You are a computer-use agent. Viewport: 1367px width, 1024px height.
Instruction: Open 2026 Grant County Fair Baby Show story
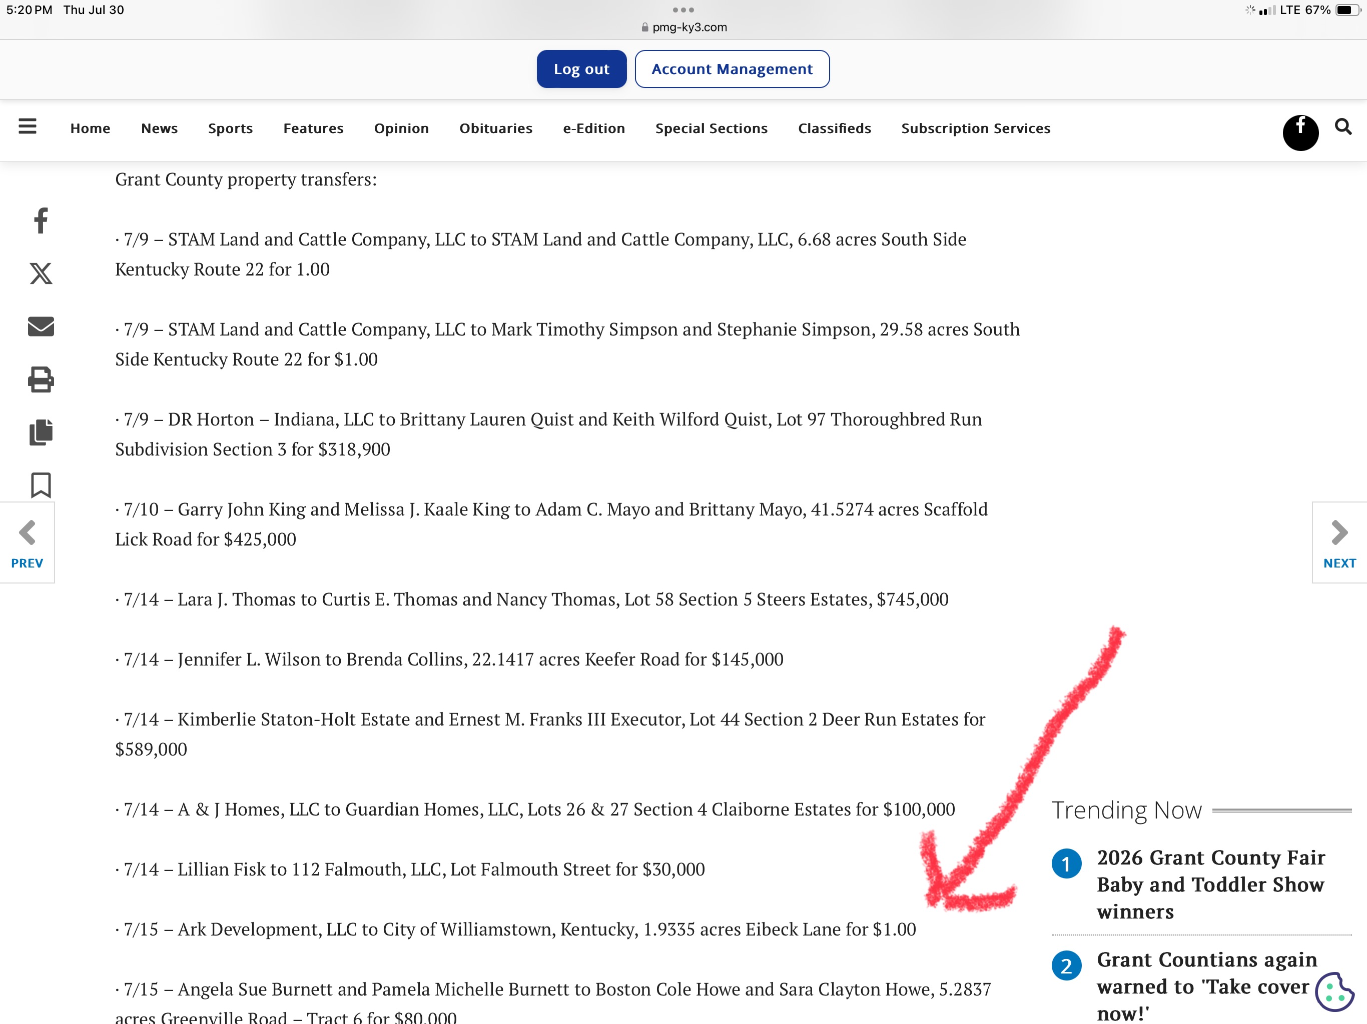pos(1211,884)
